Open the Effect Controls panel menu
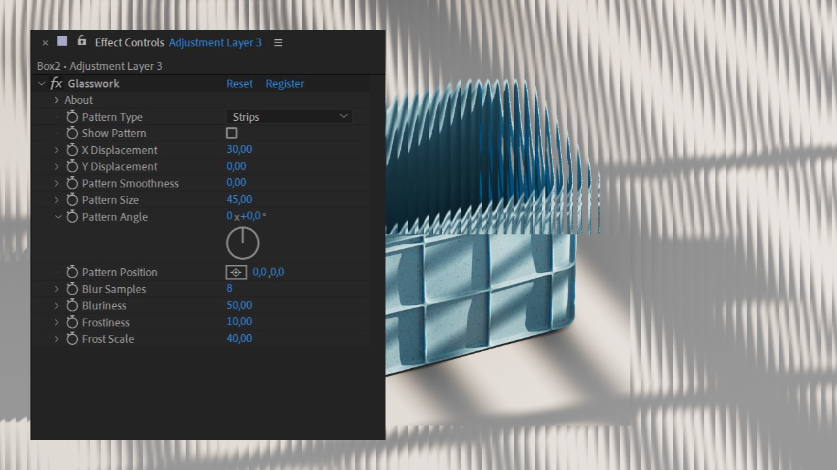This screenshot has height=470, width=837. [278, 42]
